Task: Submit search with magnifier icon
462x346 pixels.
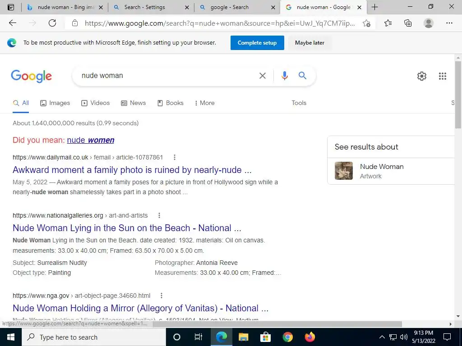Action: pyautogui.click(x=302, y=76)
